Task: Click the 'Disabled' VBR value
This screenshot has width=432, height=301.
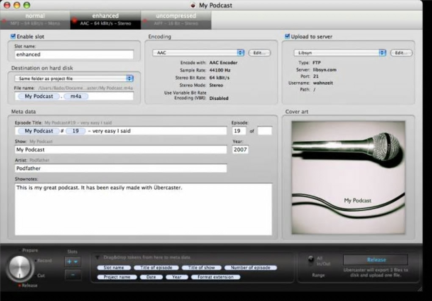Action: click(219, 98)
